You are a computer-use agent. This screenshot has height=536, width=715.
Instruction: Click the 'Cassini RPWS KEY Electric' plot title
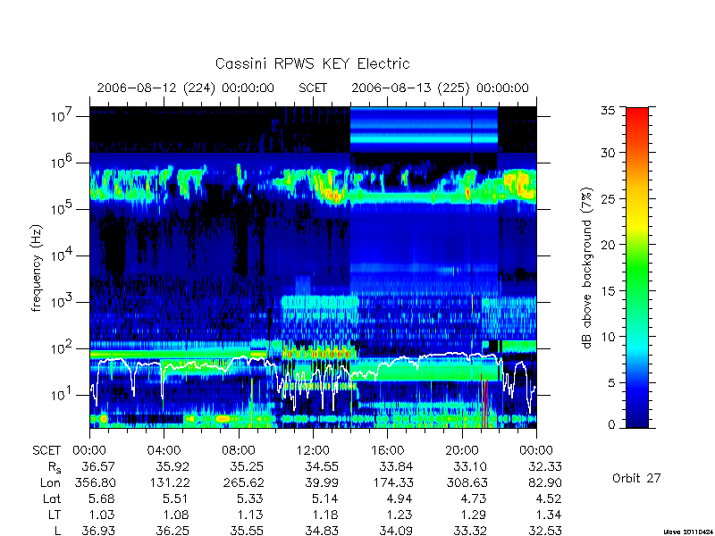(x=312, y=63)
